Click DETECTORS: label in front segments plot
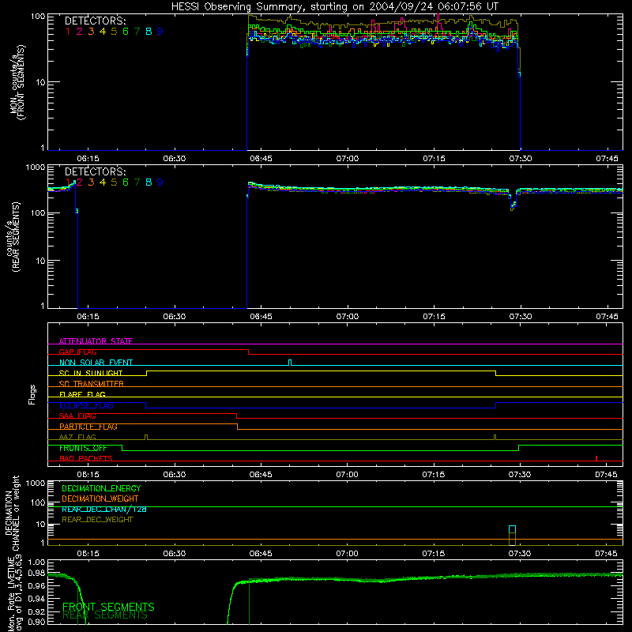Screen dimensions: 632x632 click(x=95, y=21)
